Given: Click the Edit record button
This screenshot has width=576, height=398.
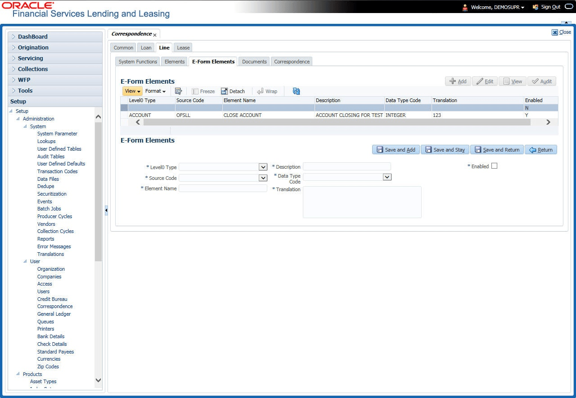Looking at the screenshot, I should click(485, 81).
